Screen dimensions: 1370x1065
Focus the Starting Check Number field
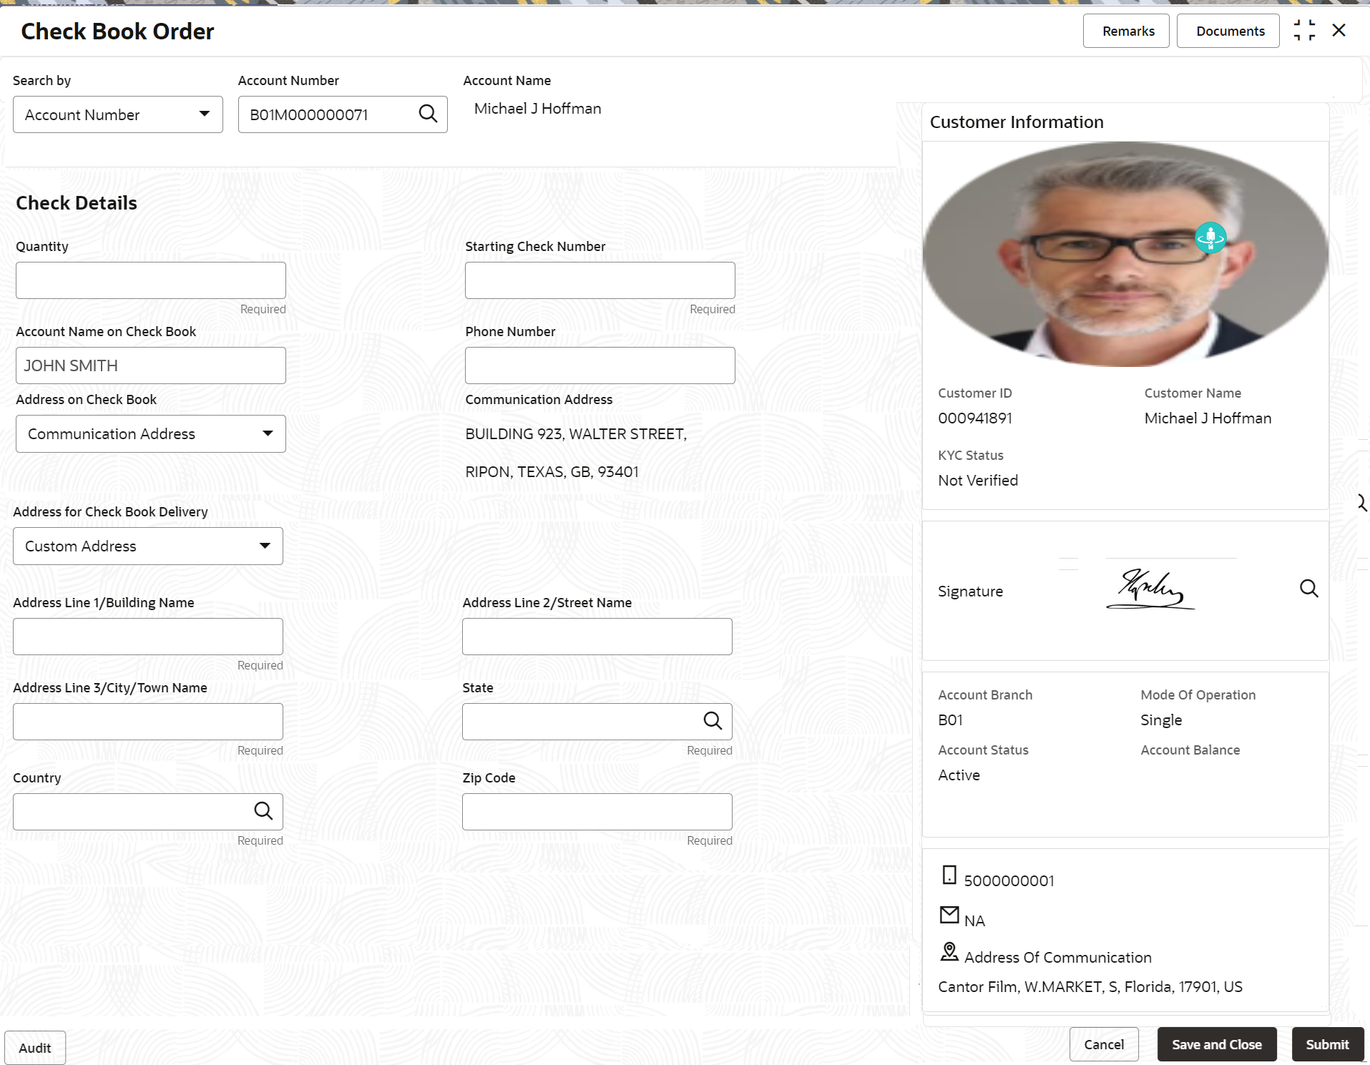[x=600, y=280]
